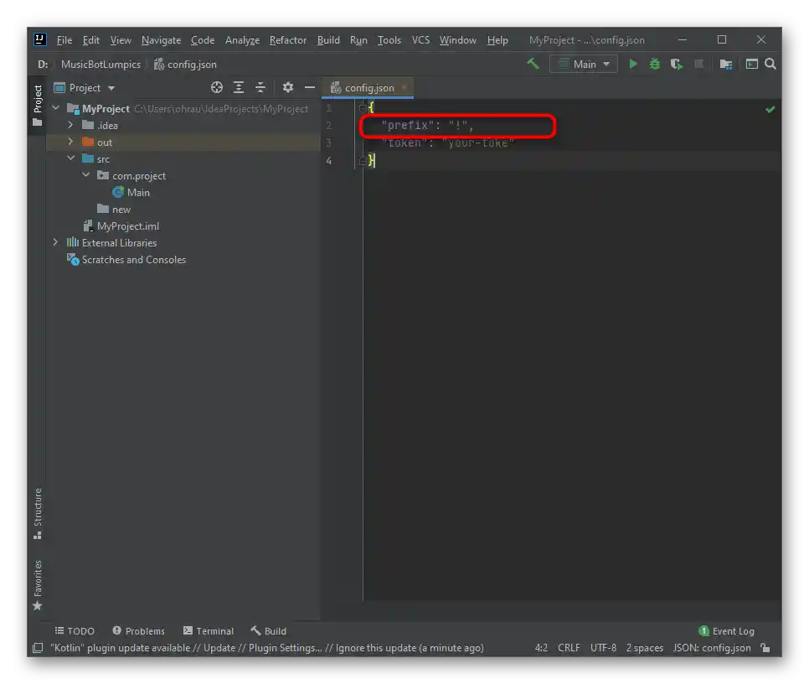The image size is (809, 684).
Task: Click the locate-in-project crosshair icon
Action: 217,87
